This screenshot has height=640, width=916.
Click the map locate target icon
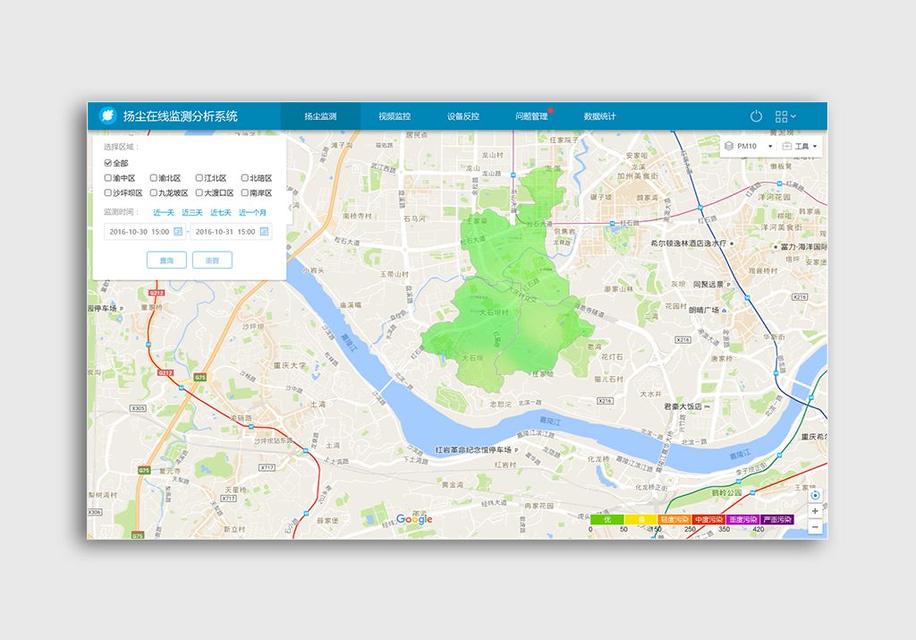click(815, 495)
